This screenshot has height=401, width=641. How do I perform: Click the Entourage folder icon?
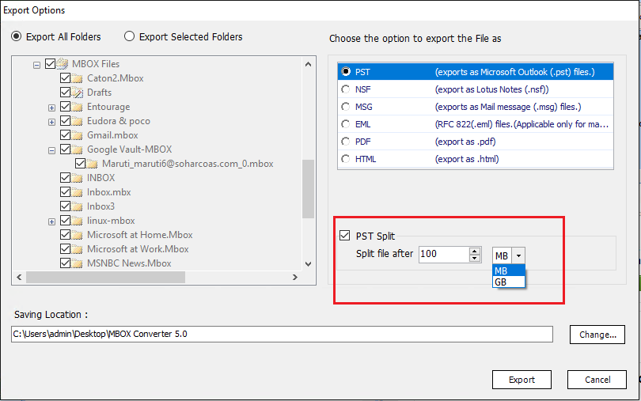(77, 107)
